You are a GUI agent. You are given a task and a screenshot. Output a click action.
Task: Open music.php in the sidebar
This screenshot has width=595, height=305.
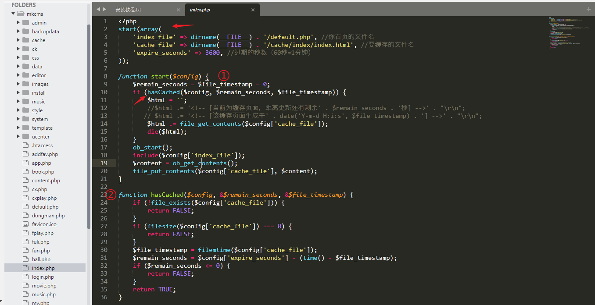point(44,294)
